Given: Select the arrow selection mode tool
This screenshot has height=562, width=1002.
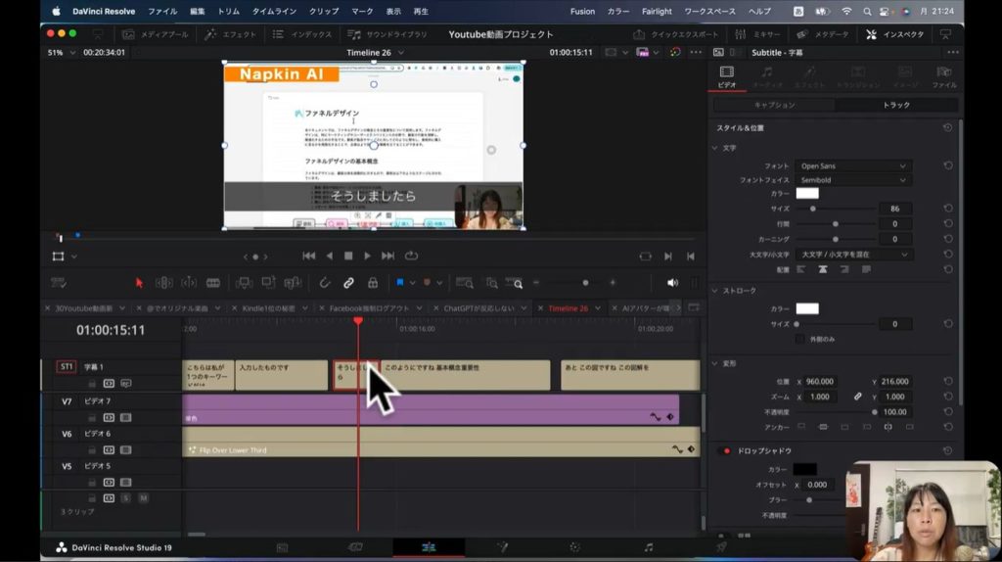Looking at the screenshot, I should point(139,283).
